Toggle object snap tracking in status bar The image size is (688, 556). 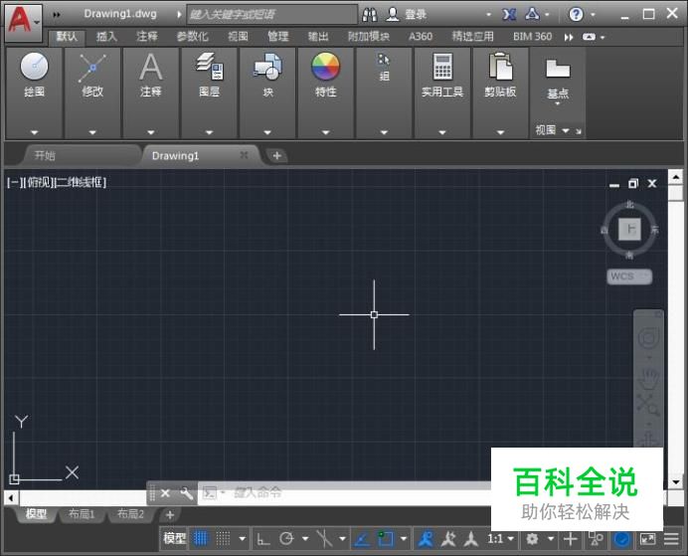(x=362, y=539)
